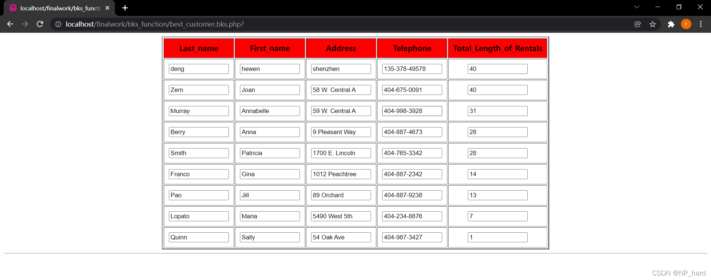Restore down the browser window
The image size is (711, 280).
[679, 7]
